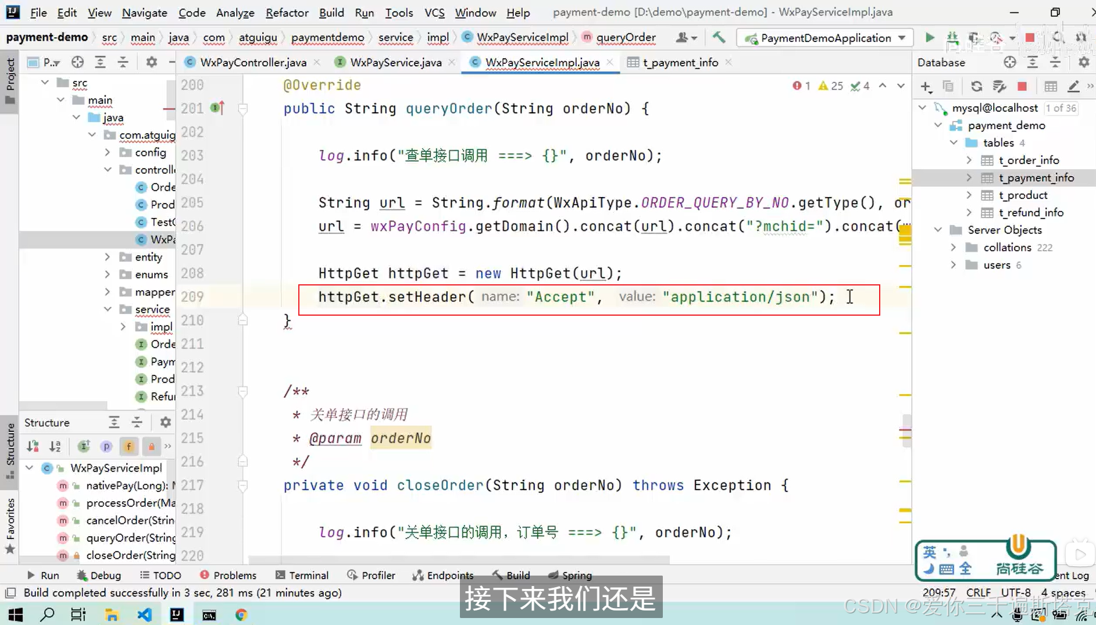Click the editor horizontal scrollbar
Viewport: 1096px width, 625px height.
pos(459,560)
